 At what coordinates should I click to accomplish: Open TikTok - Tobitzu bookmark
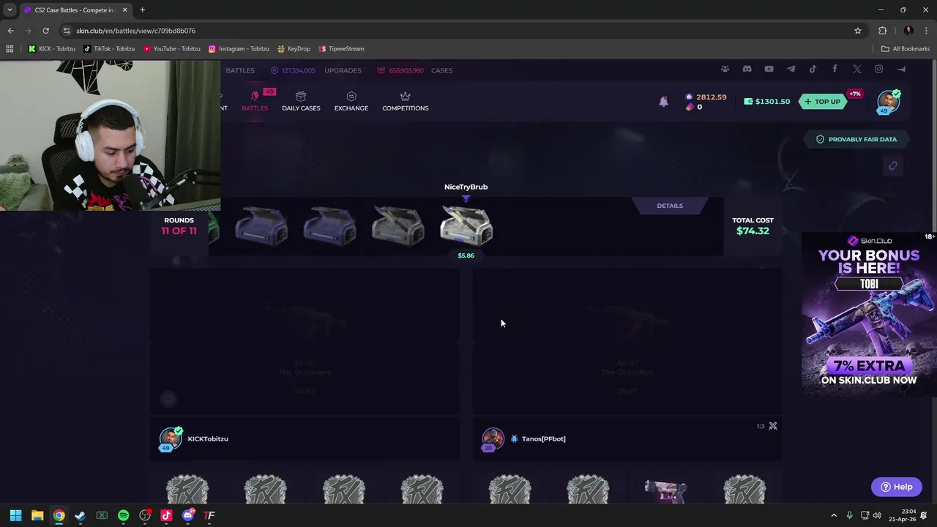click(x=109, y=48)
